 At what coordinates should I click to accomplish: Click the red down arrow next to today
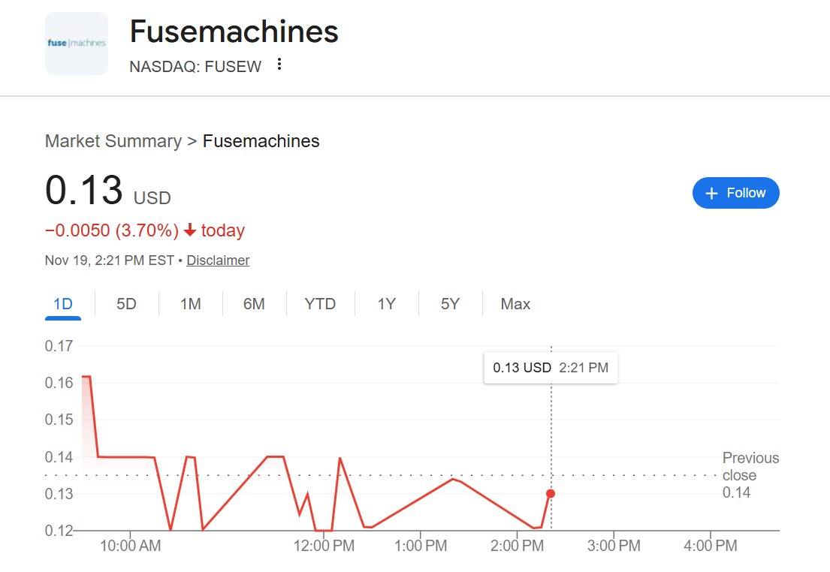190,230
